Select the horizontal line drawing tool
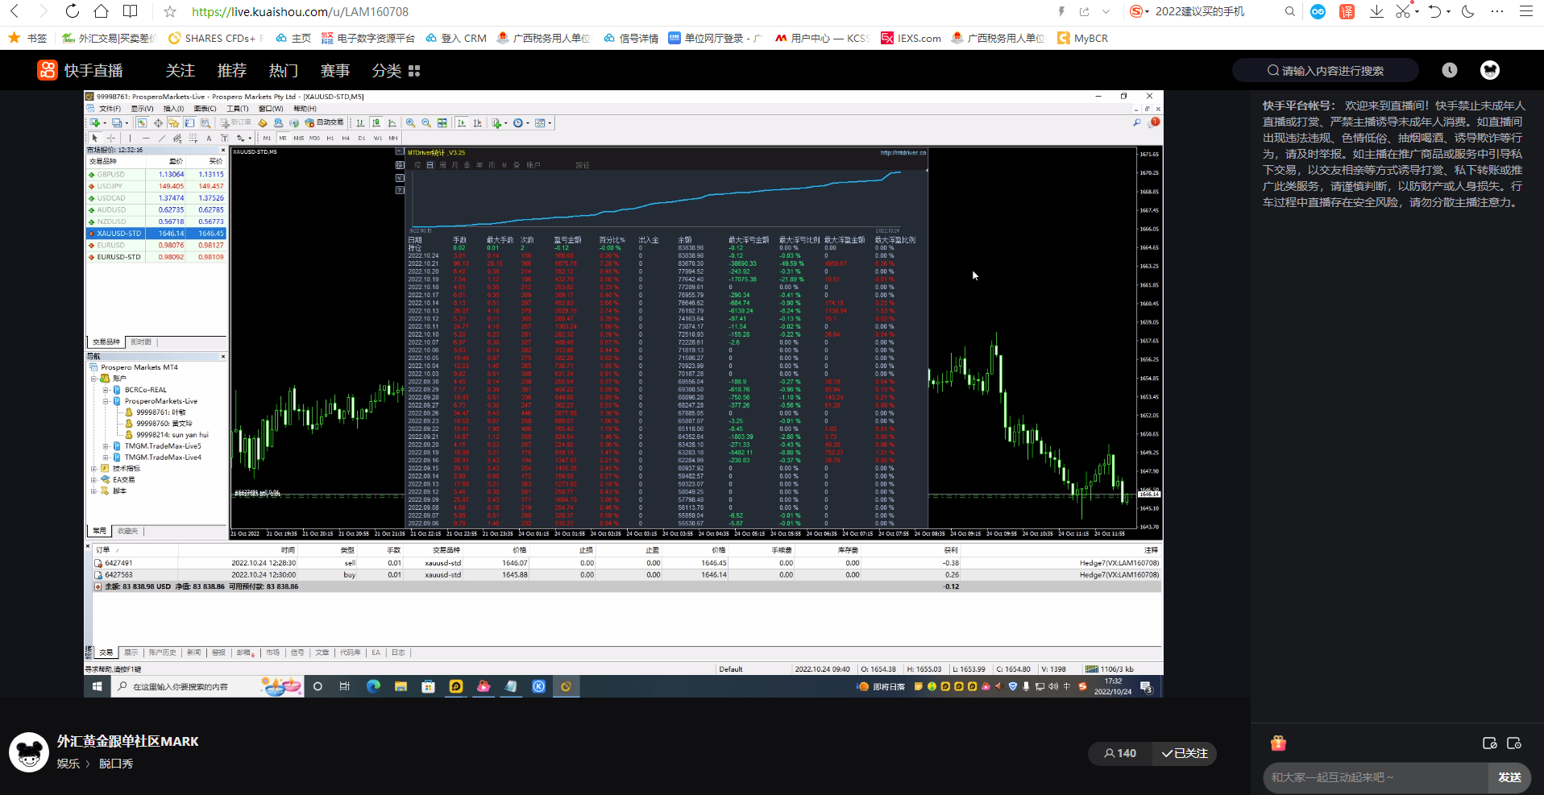The height and width of the screenshot is (795, 1544). tap(146, 139)
